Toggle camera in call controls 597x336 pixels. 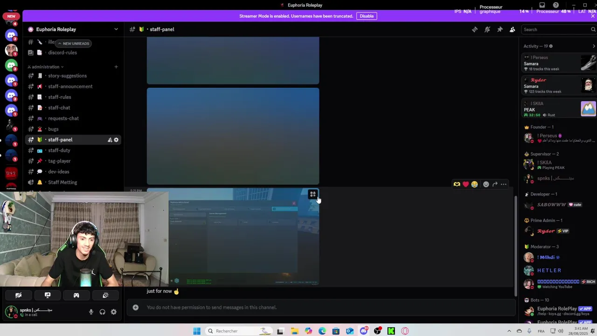[19, 295]
